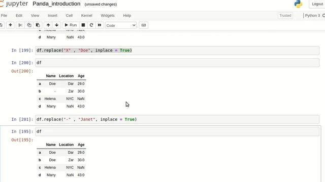The width and height of the screenshot is (325, 182).
Task: Click Helena cell in Out[200] table
Action: pyautogui.click(x=50, y=99)
